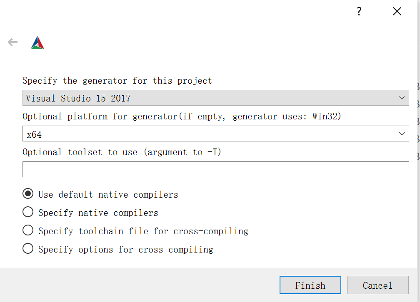Click the CMake triangle logo
This screenshot has height=302, width=420.
pos(37,42)
